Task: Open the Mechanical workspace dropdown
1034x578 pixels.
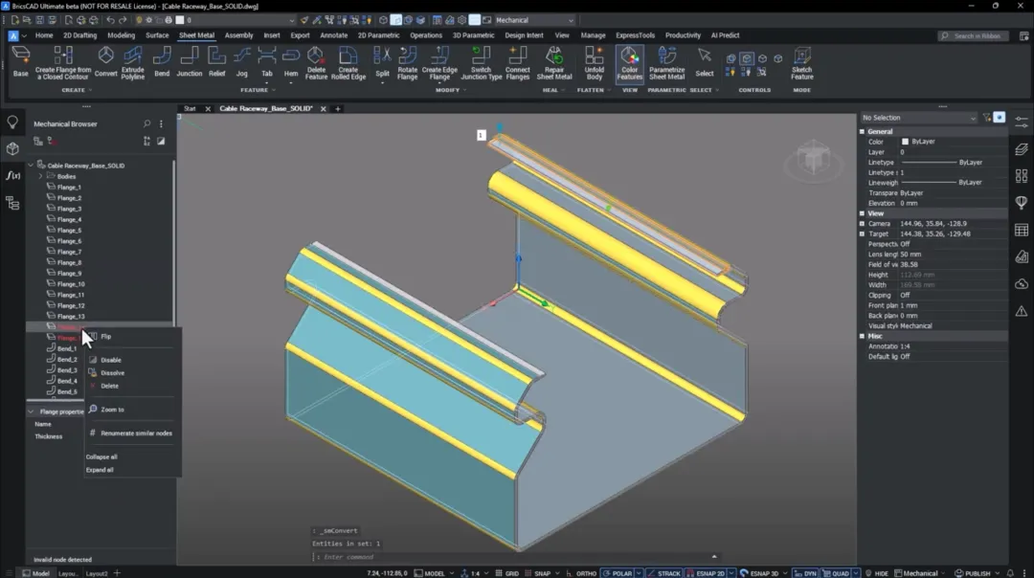Action: (535, 20)
